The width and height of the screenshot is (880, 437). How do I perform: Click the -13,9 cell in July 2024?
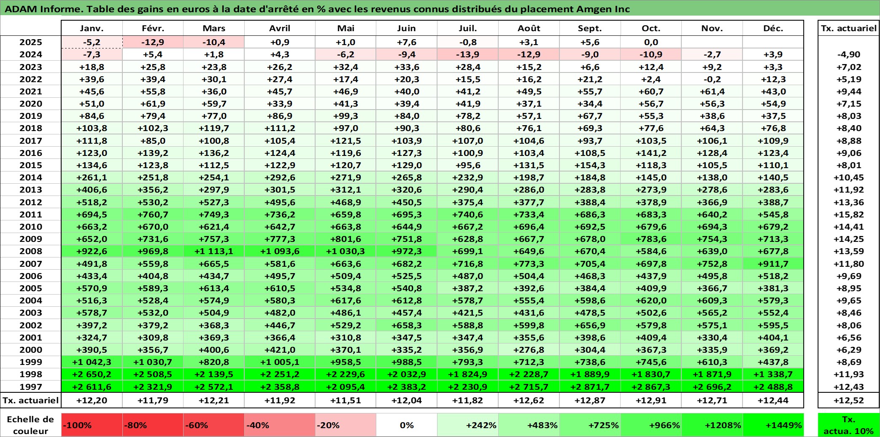(x=468, y=54)
